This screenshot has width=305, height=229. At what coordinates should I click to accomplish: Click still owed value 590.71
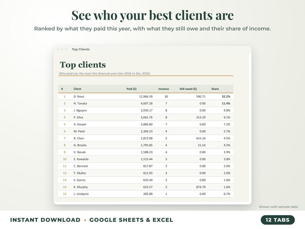201,96
